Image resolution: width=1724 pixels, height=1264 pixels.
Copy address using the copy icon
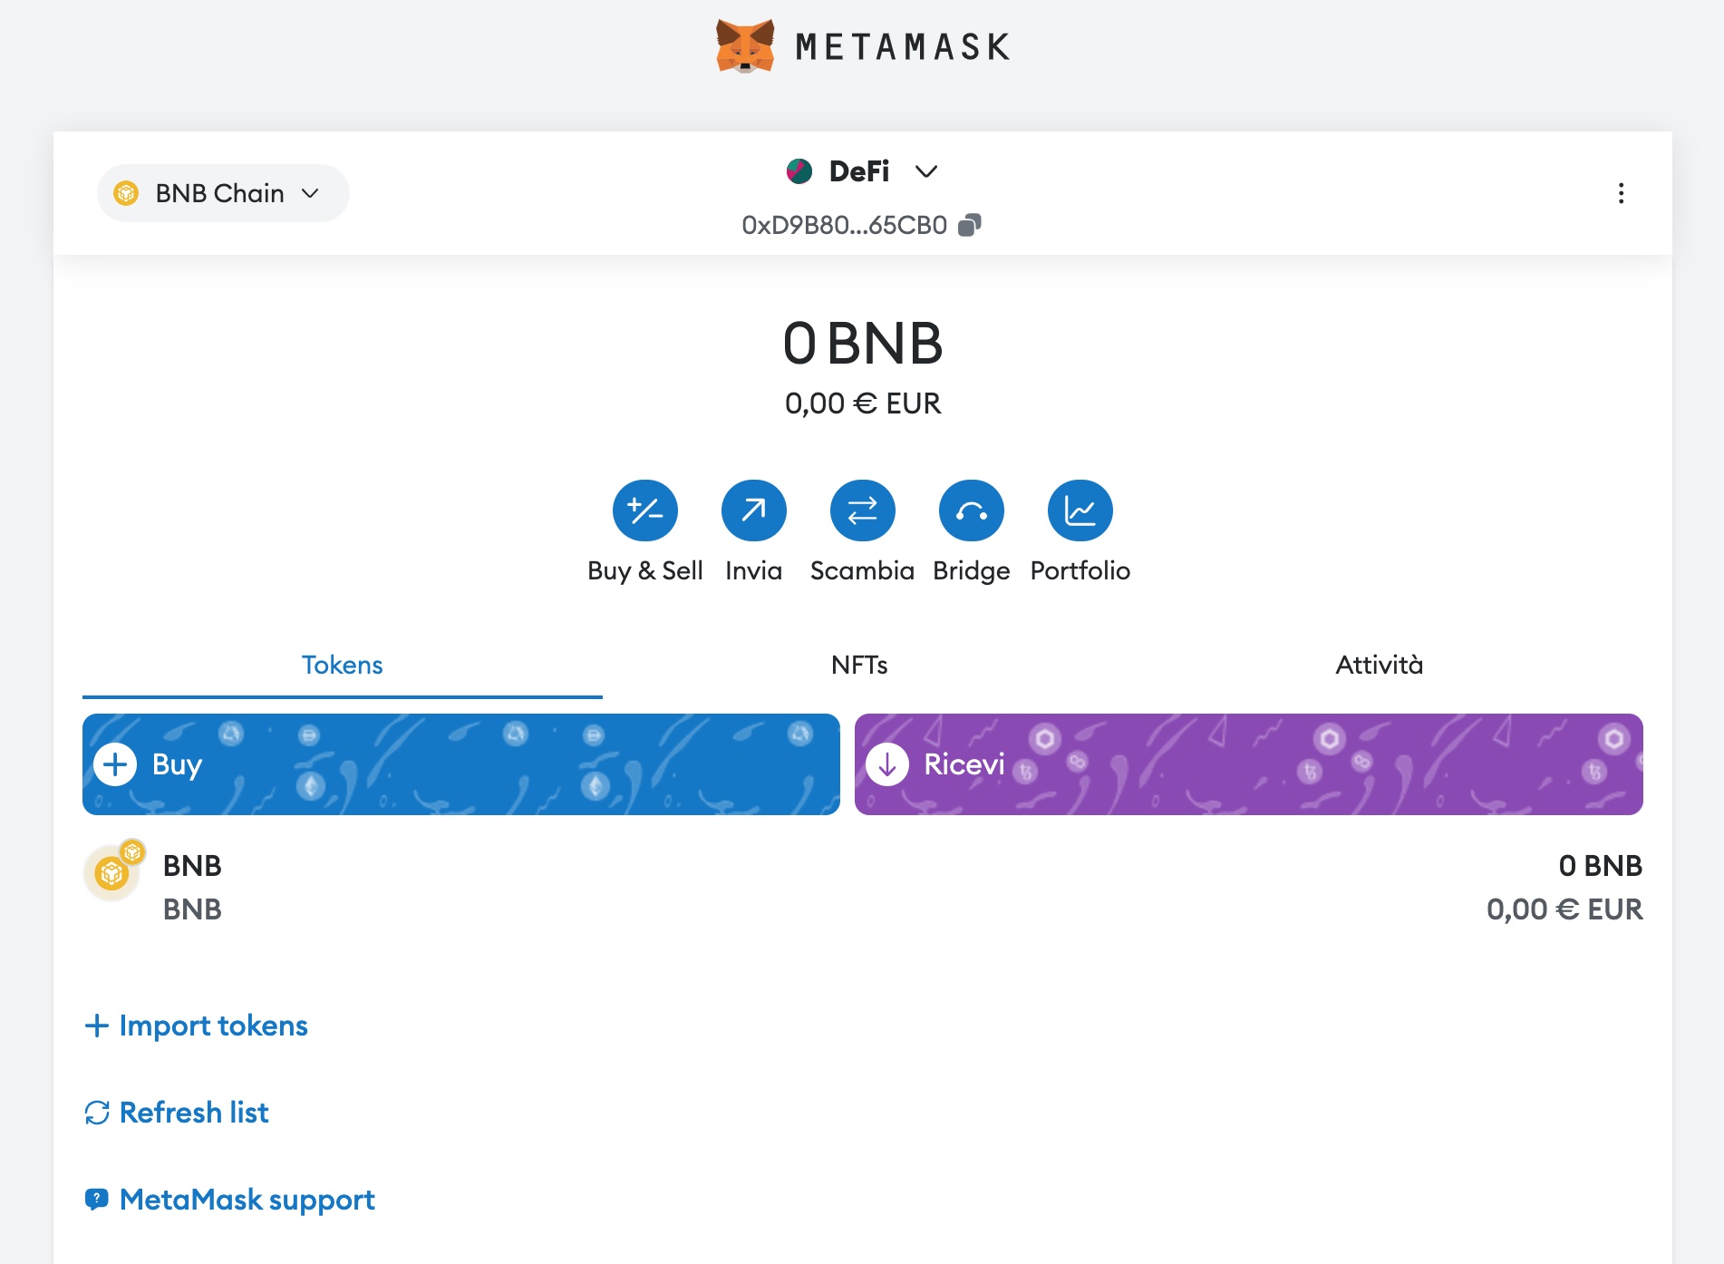(x=970, y=225)
